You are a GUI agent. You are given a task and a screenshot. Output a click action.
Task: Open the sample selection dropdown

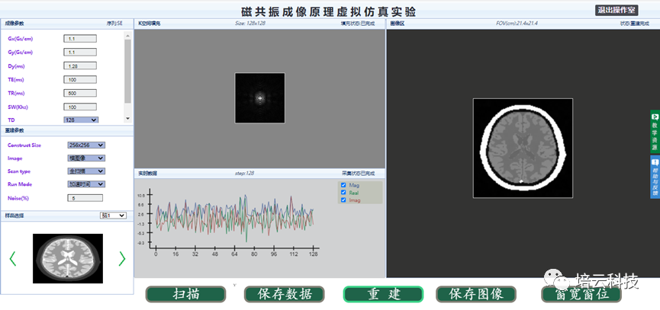[x=112, y=216]
